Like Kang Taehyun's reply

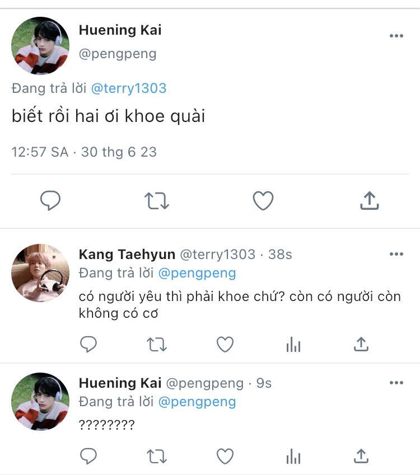click(225, 345)
